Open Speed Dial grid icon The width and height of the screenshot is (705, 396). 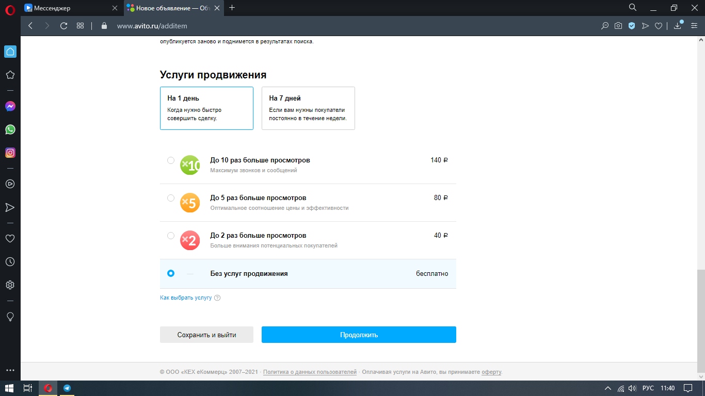(80, 26)
